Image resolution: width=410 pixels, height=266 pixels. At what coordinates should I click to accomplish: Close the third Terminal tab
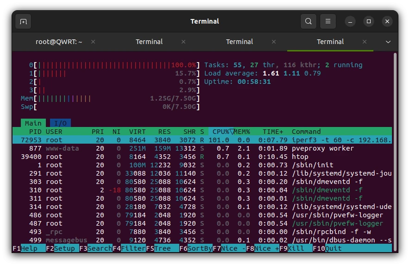tap(274, 42)
